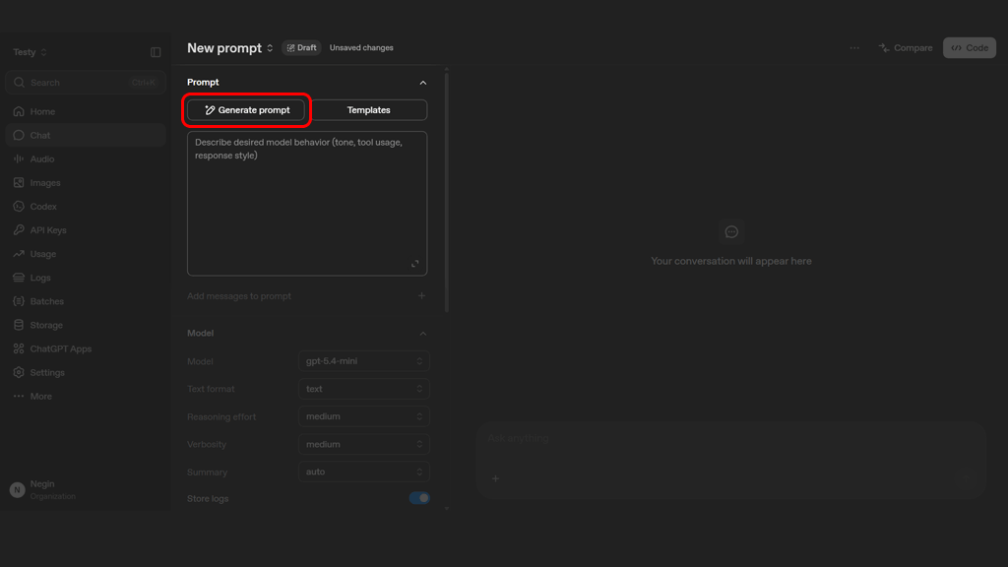Collapse the Prompt section with the chevron
Image resolution: width=1008 pixels, height=567 pixels.
(x=423, y=83)
